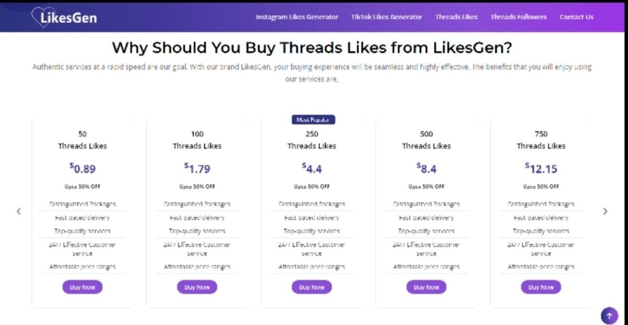The width and height of the screenshot is (628, 325).
Task: Click the $0.89 price label
Action: pos(83,169)
